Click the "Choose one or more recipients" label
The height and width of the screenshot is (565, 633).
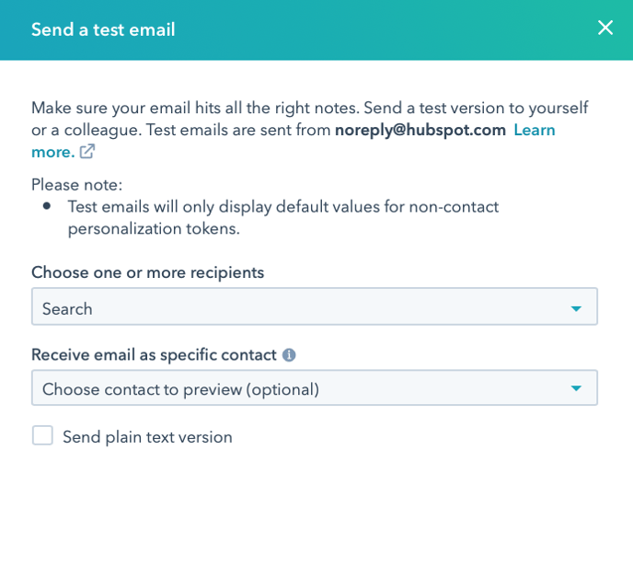(148, 272)
